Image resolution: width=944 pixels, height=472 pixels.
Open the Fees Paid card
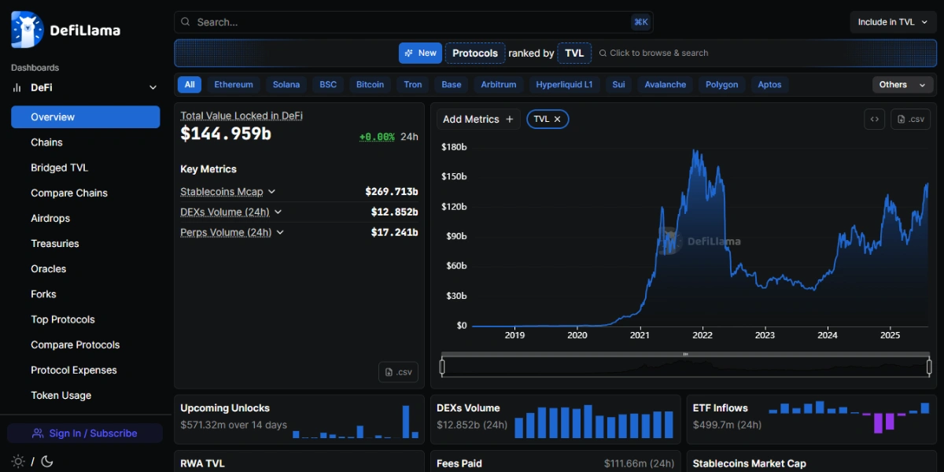coord(555,462)
